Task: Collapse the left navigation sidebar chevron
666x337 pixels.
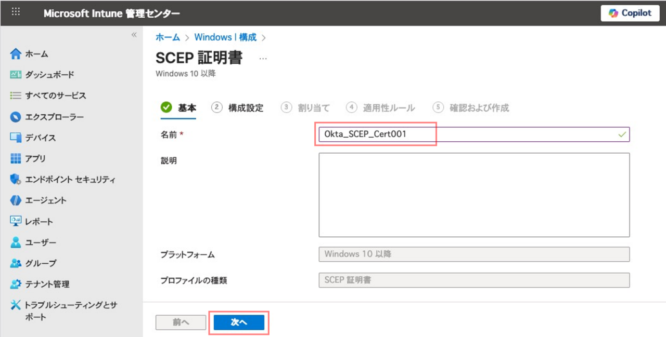Action: coord(134,35)
